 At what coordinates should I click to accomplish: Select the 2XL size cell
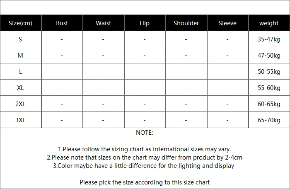pos(21,104)
